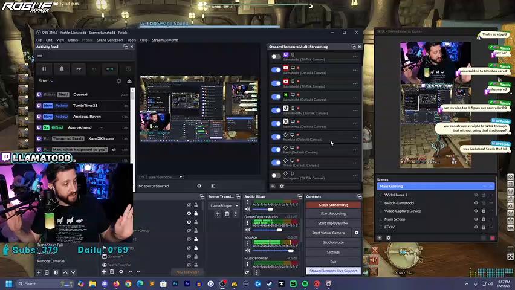This screenshot has width=515, height=290.
Task: Delete the selected scene transition
Action: [227, 214]
